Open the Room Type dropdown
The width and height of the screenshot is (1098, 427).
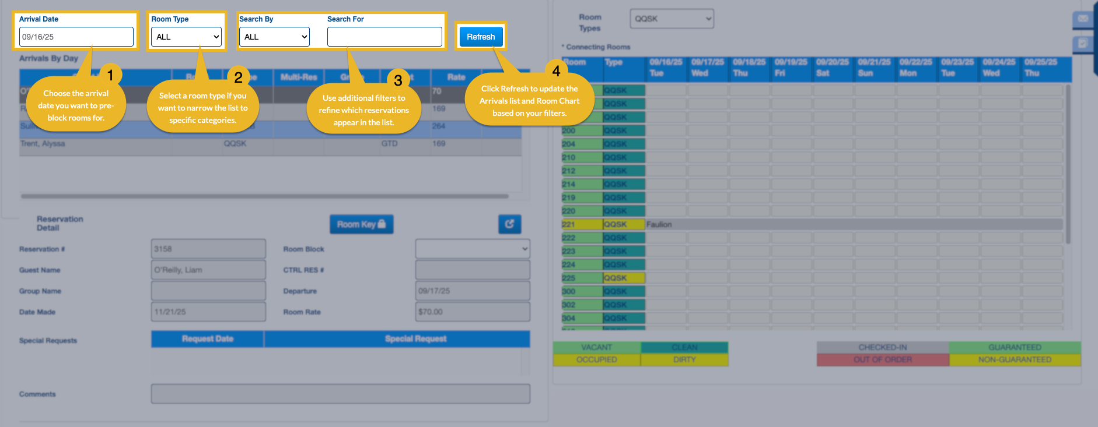(x=187, y=37)
